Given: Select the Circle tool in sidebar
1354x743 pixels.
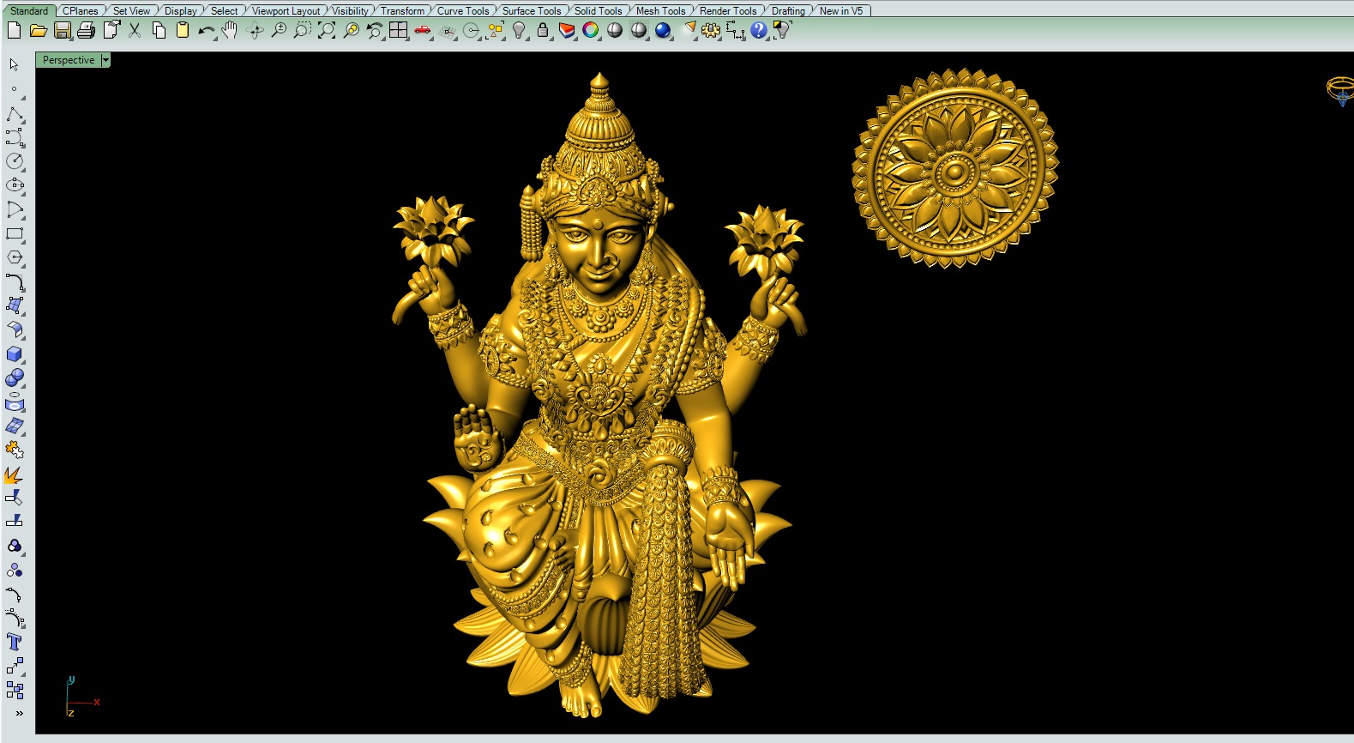Looking at the screenshot, I should coord(15,161).
